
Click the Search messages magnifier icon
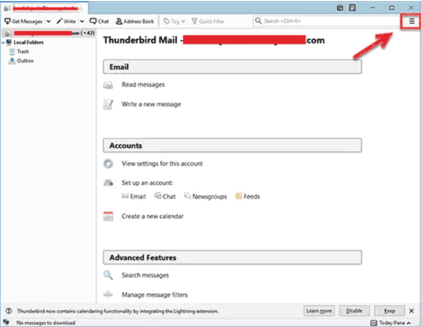(108, 275)
